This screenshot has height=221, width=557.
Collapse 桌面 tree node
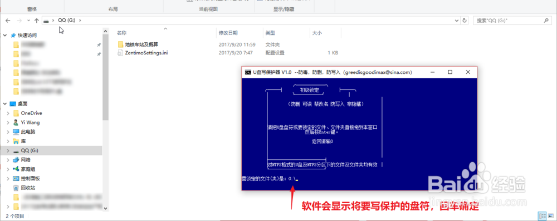pos(4,104)
